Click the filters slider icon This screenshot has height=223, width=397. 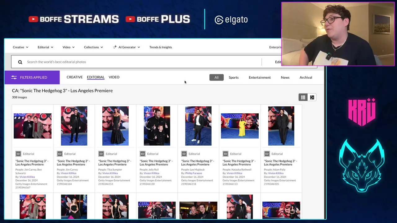(14, 77)
